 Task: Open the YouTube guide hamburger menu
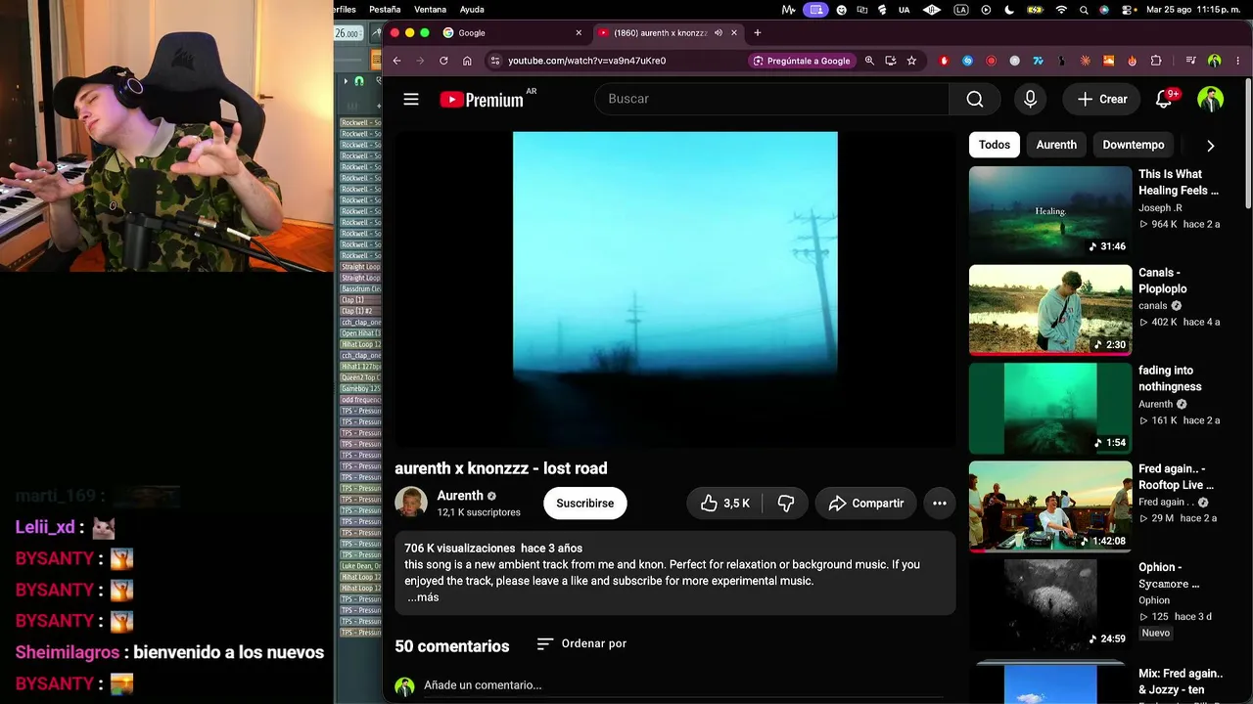pos(411,99)
